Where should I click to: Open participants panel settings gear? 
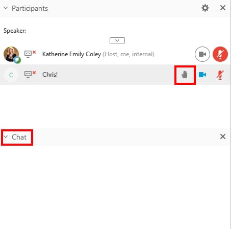205,8
